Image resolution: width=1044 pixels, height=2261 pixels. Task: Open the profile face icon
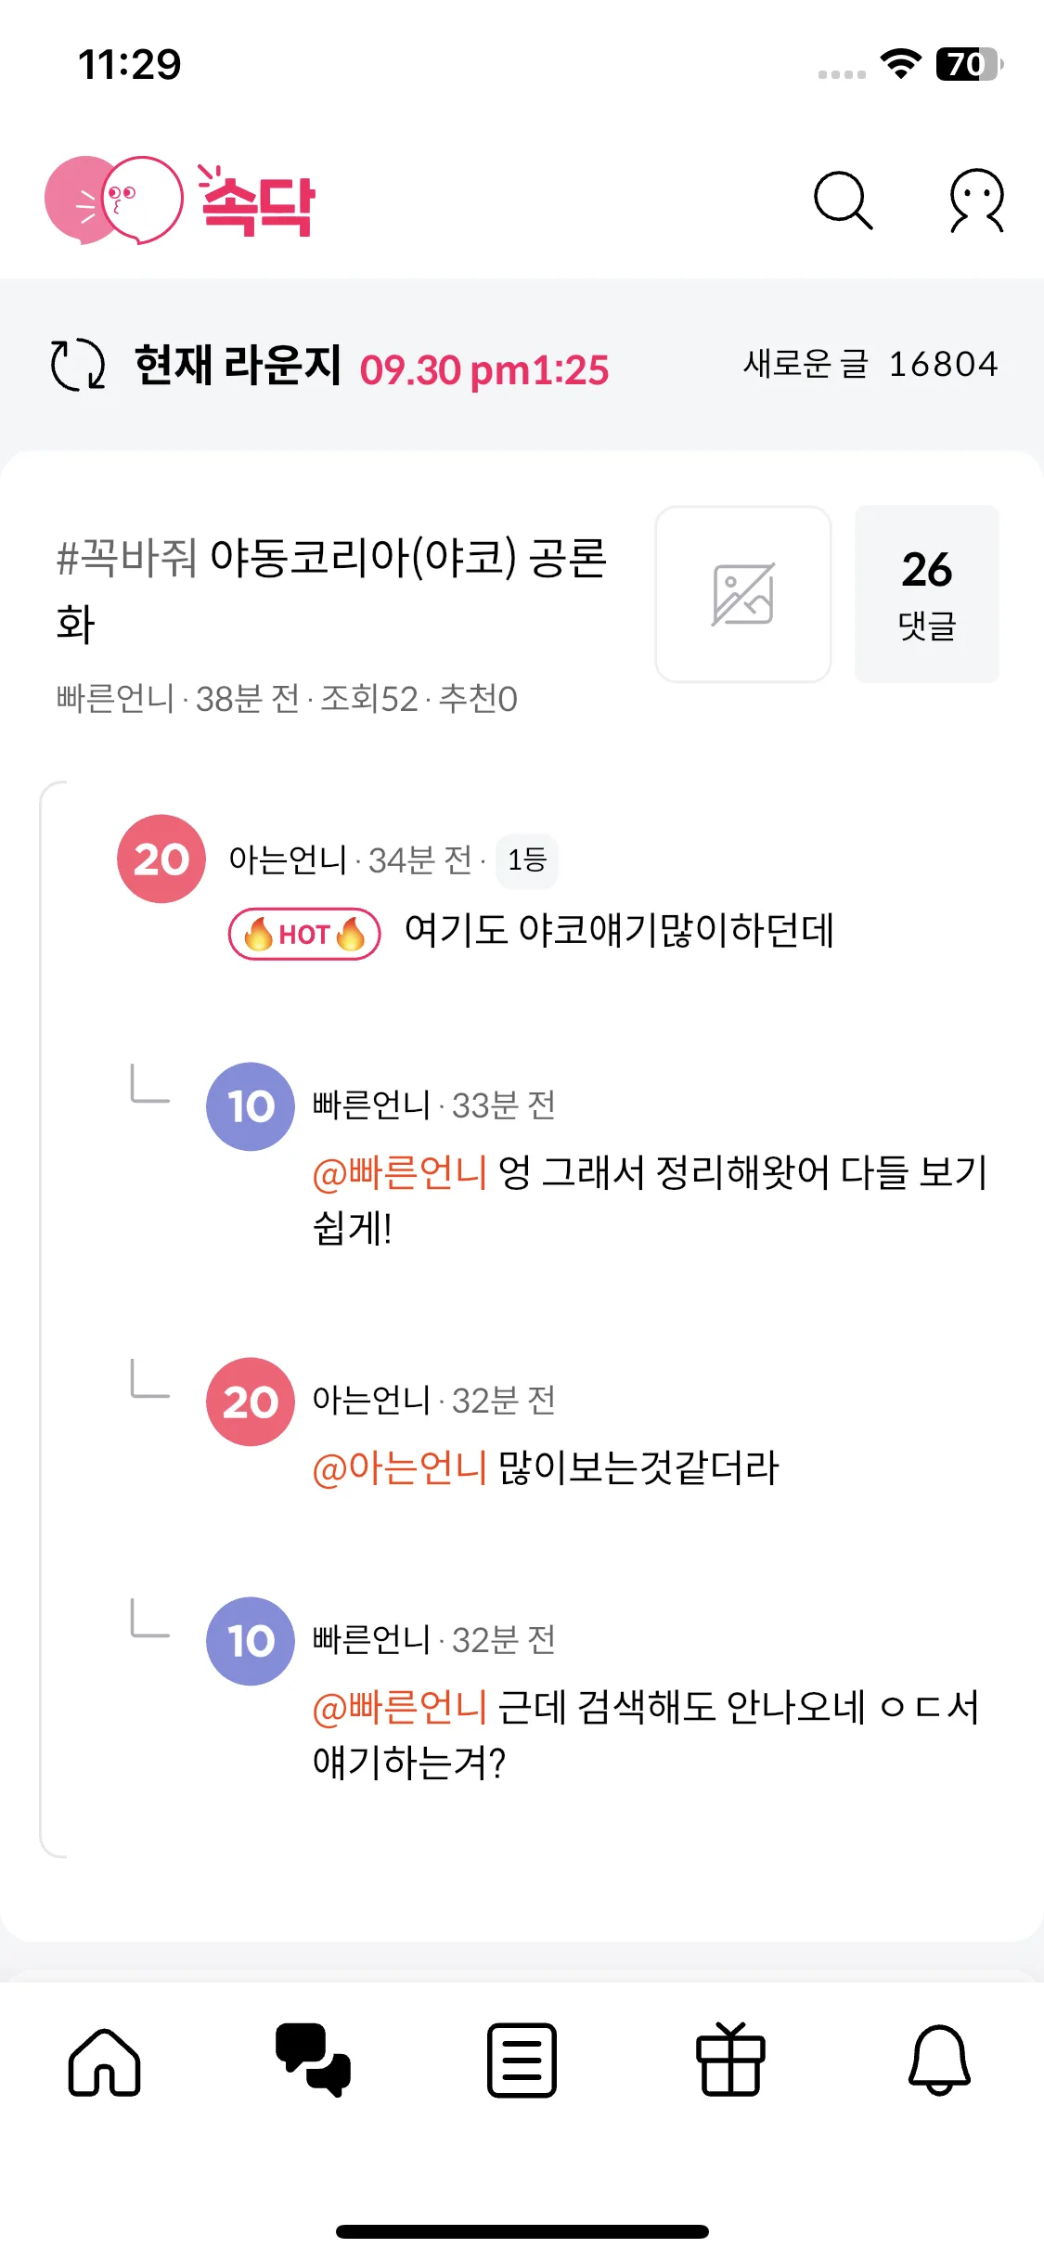tap(976, 200)
